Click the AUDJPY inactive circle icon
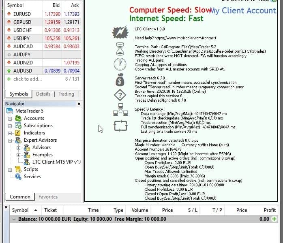 point(9,55)
